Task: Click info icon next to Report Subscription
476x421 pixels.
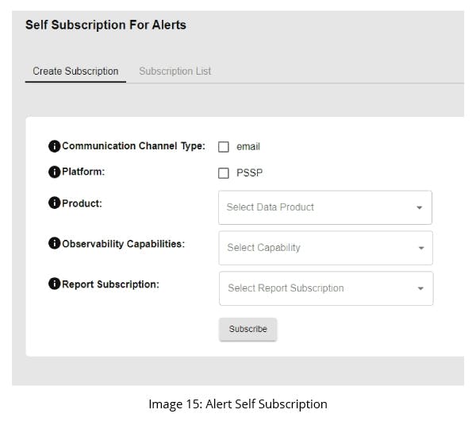Action: coord(55,284)
